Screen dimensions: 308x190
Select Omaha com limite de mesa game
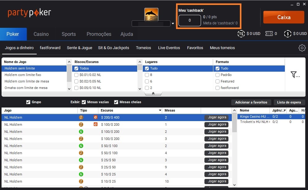34,88
